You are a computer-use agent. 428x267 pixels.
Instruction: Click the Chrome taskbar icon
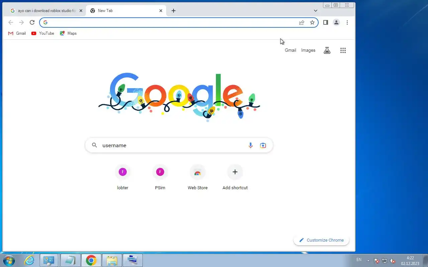[91, 260]
